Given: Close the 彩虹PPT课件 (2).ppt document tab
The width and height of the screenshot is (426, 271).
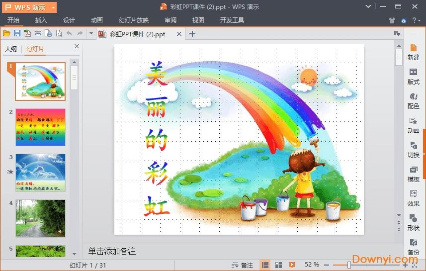Looking at the screenshot, I should point(179,34).
